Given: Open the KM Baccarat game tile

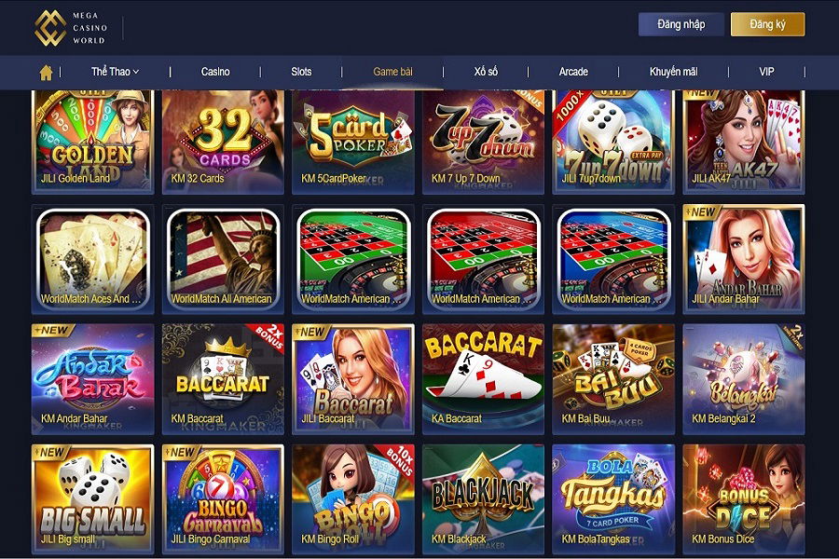Looking at the screenshot, I should 223,379.
